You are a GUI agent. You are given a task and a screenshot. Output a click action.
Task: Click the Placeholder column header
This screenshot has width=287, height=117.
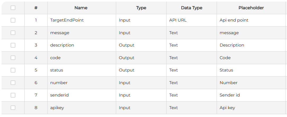pyautogui.click(x=251, y=8)
